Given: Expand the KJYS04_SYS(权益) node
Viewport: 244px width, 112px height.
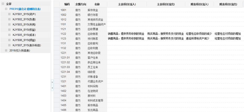Looking at the screenshot, I should (9, 30).
